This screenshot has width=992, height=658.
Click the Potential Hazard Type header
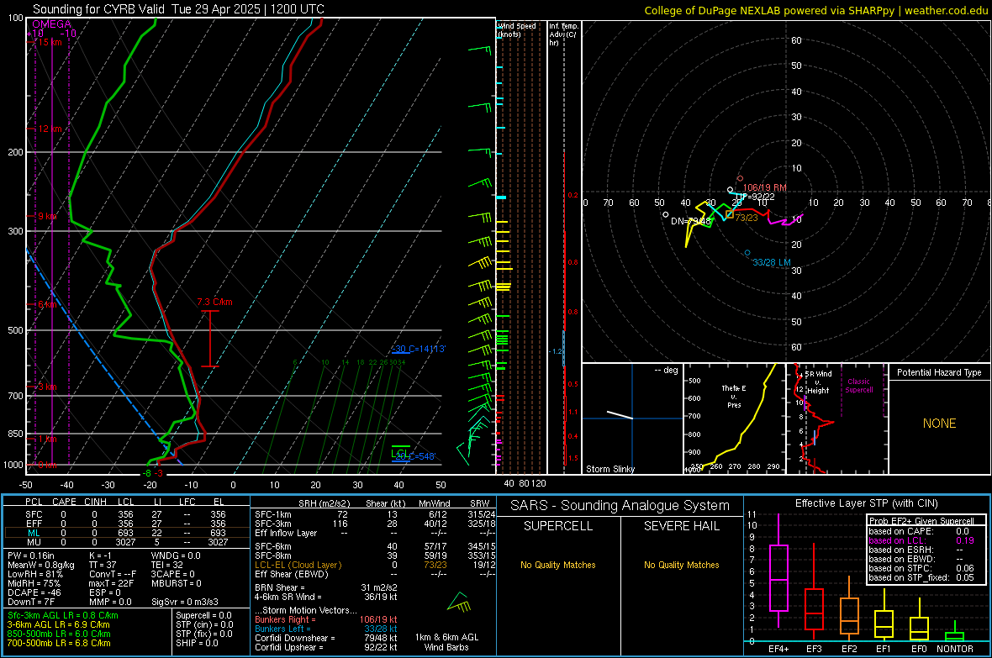pyautogui.click(x=940, y=372)
